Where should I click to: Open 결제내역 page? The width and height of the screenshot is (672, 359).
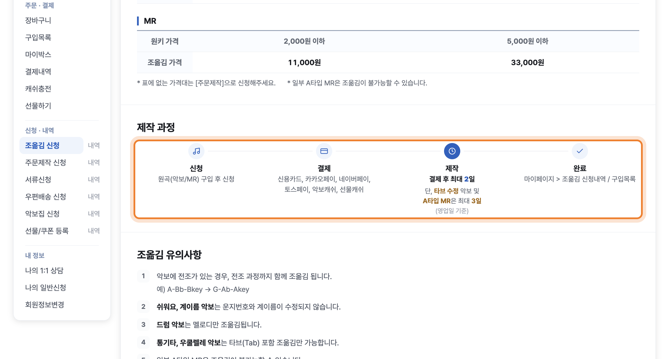38,72
